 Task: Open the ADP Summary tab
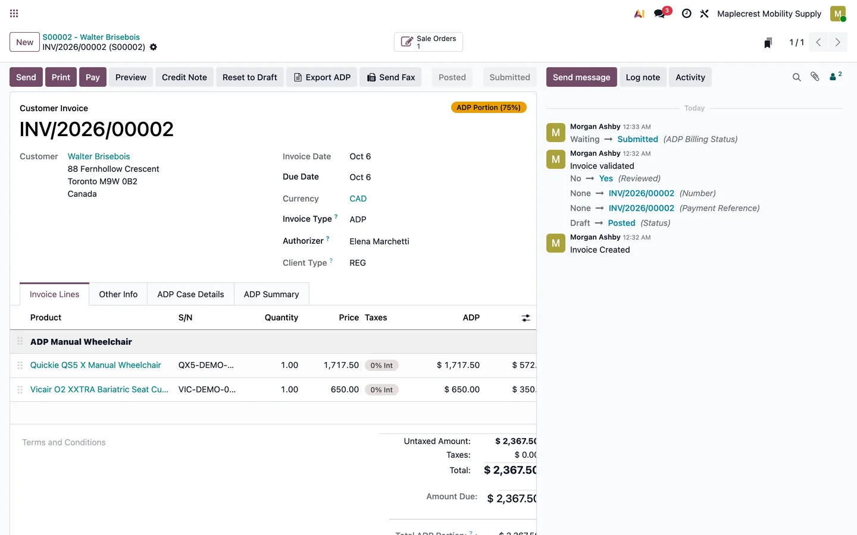(271, 294)
